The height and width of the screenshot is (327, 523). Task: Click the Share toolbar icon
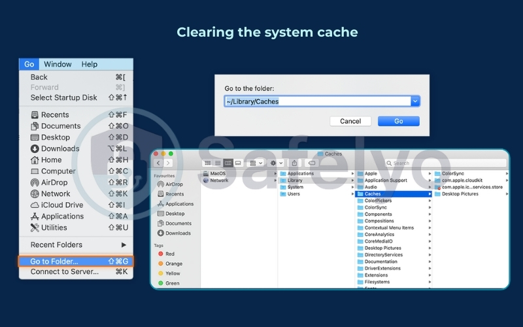coord(294,163)
